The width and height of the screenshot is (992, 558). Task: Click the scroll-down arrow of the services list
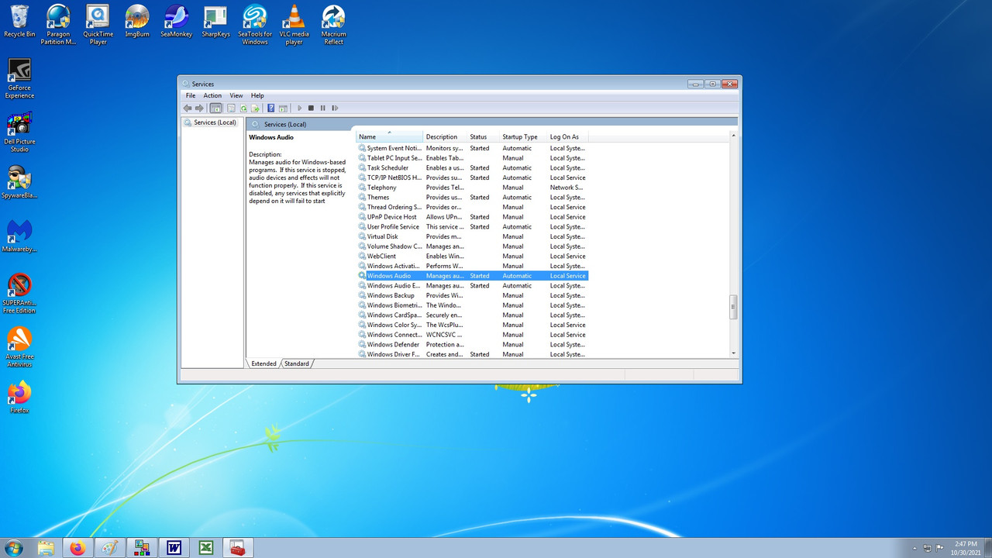point(733,353)
